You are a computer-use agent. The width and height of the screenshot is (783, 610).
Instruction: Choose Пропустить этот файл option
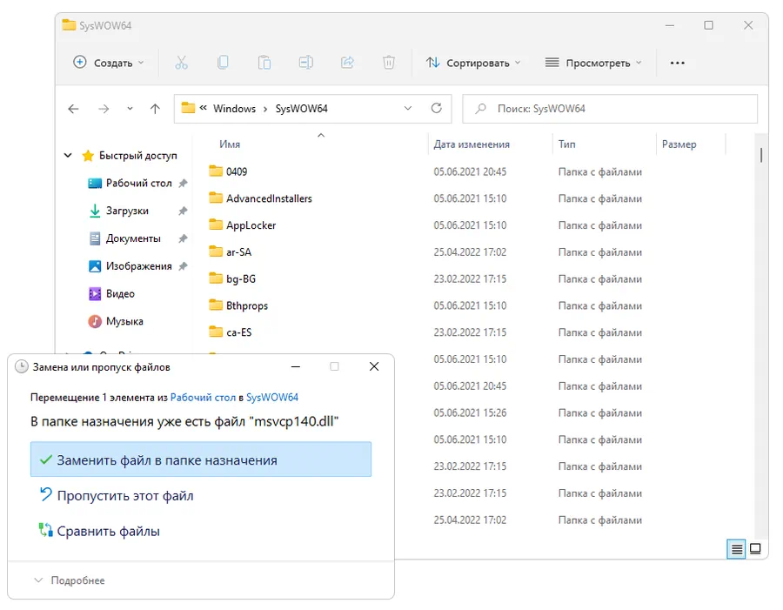(124, 496)
